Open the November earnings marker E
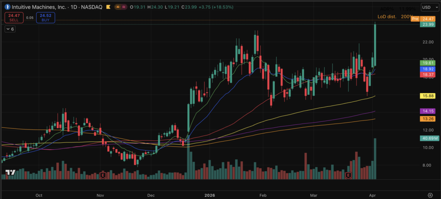This screenshot has width=441, height=199. click(102, 175)
